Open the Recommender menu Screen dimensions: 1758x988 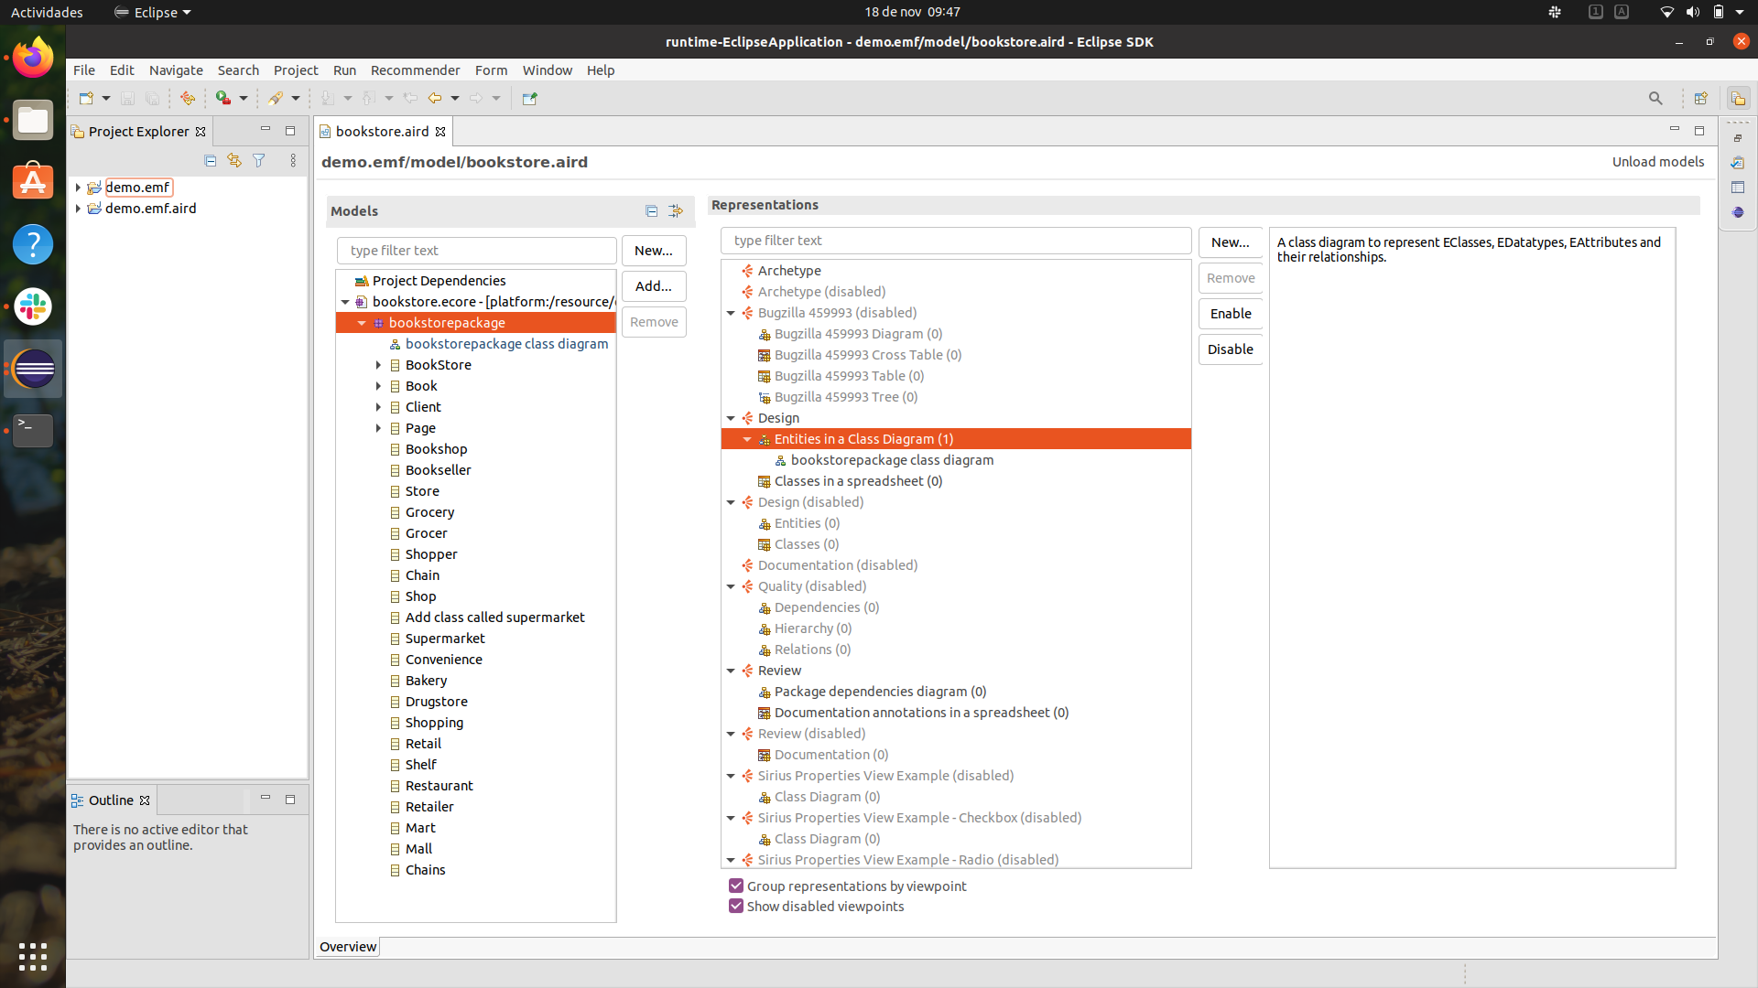point(416,70)
